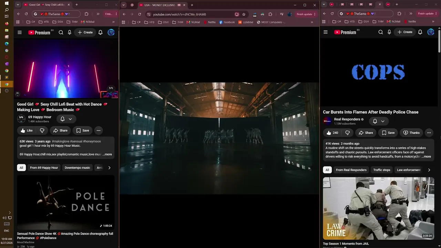The width and height of the screenshot is (441, 248).
Task: Open notifications bell in right window header
Action: click(x=420, y=32)
